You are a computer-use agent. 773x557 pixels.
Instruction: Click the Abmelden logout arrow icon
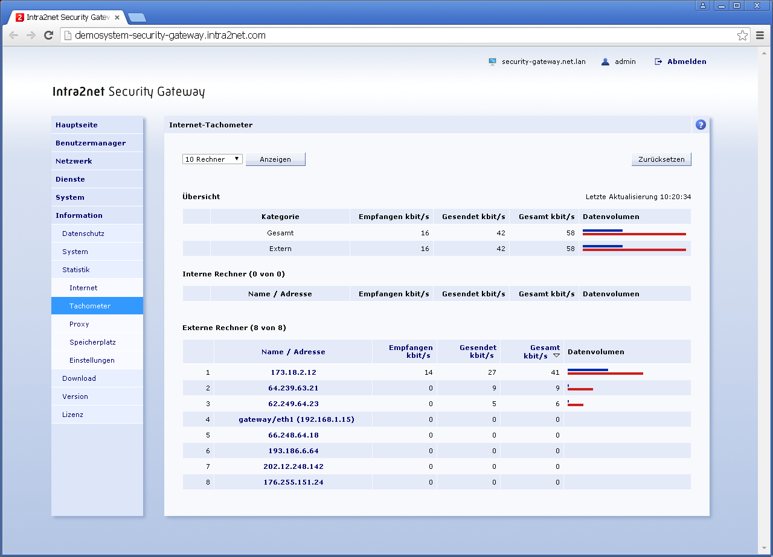coord(658,62)
